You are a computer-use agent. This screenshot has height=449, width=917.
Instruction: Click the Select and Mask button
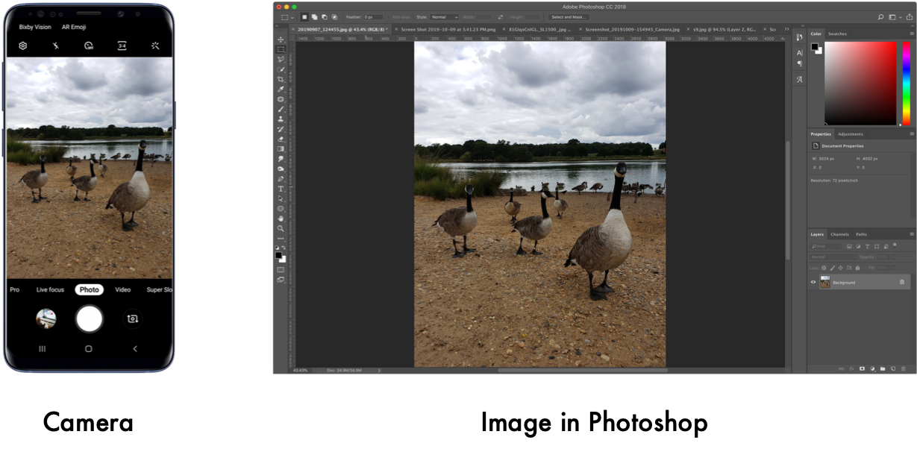coord(568,17)
